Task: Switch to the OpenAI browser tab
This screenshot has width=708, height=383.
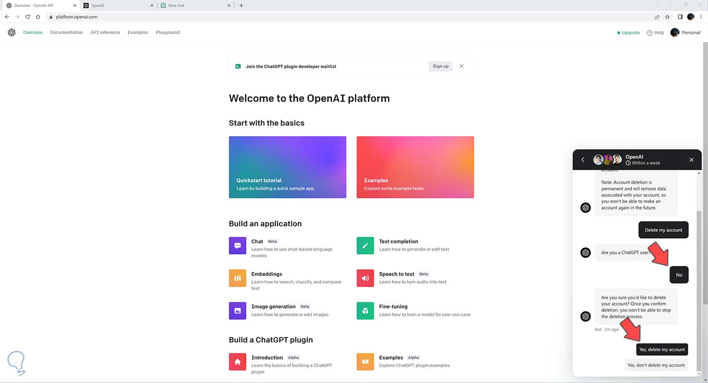Action: [118, 6]
